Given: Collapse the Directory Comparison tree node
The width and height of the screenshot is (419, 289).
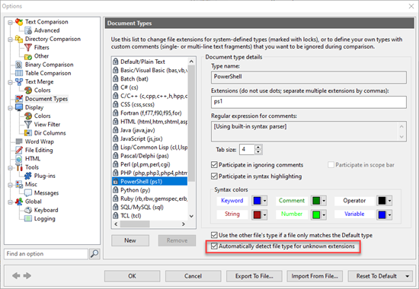Looking at the screenshot, I should point(10,40).
